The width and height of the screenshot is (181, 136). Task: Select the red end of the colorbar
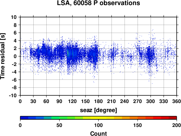pos(173,118)
